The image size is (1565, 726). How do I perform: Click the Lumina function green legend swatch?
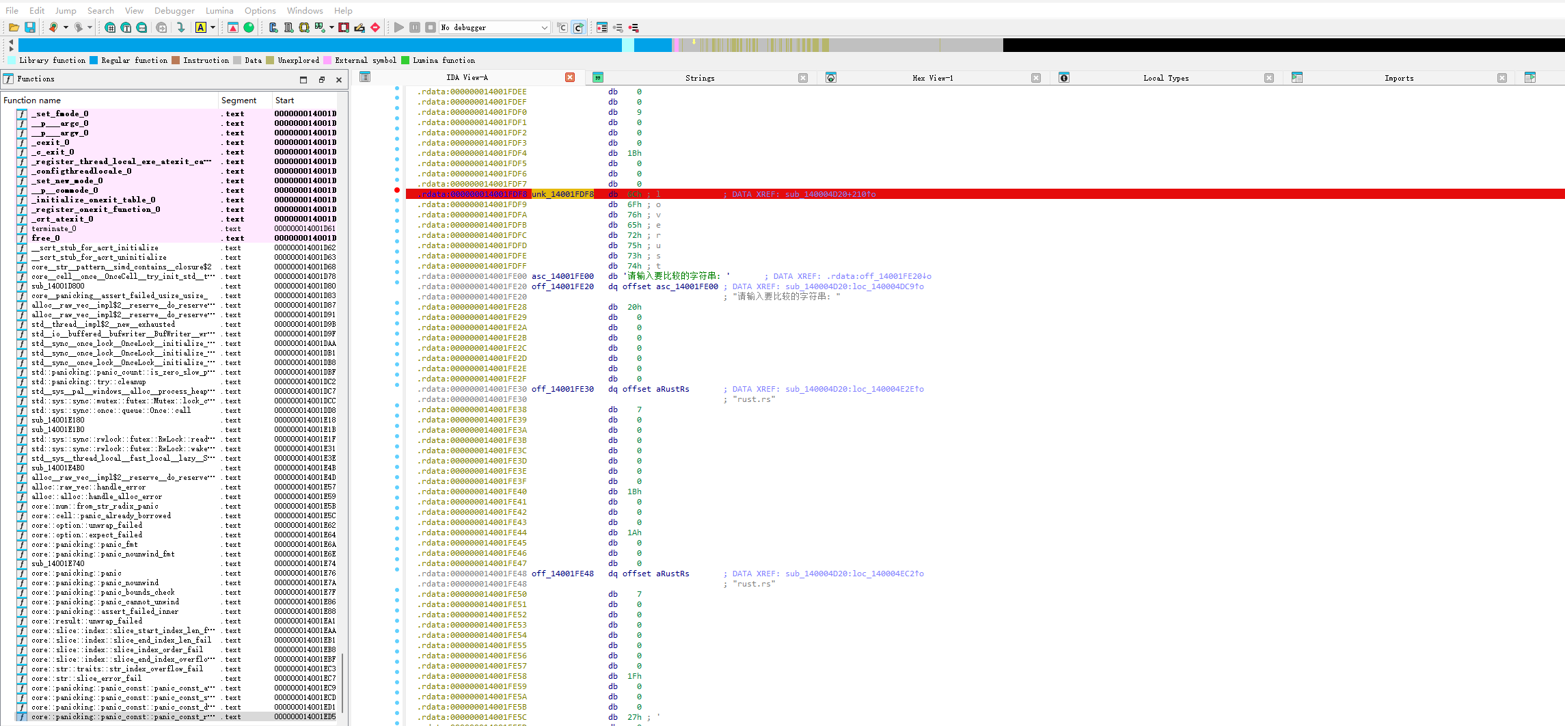point(405,60)
